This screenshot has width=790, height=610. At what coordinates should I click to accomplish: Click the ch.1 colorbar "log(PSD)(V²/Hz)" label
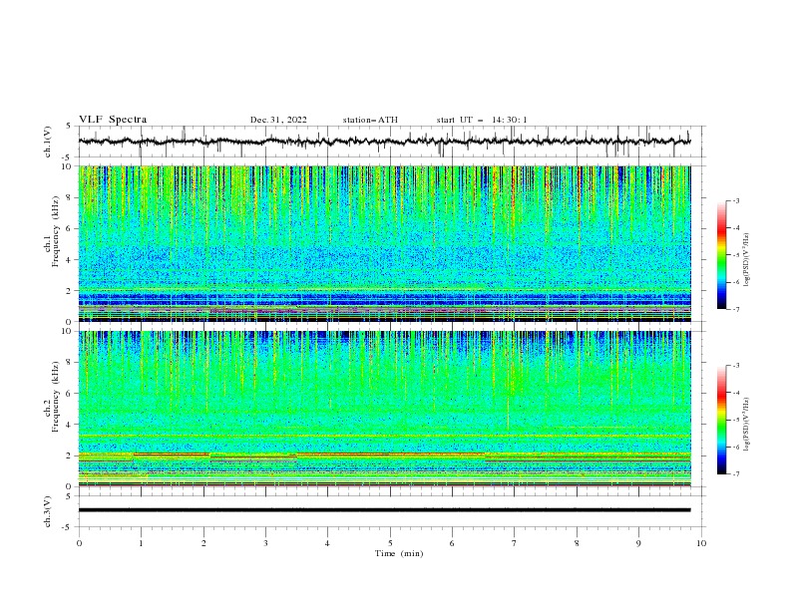click(x=746, y=259)
